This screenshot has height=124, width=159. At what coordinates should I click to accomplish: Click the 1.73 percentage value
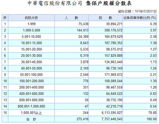(153, 62)
